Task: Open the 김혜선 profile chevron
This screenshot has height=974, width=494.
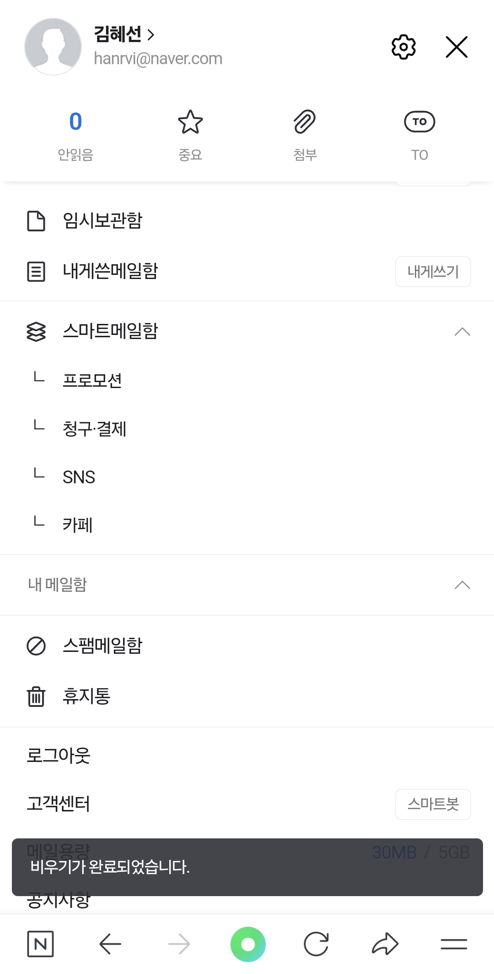Action: (x=151, y=34)
